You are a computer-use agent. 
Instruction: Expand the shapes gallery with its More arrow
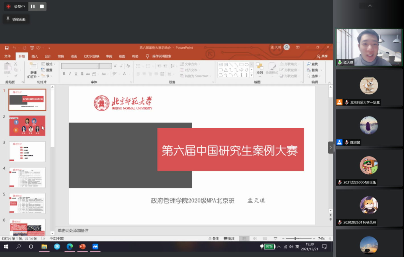click(x=251, y=75)
